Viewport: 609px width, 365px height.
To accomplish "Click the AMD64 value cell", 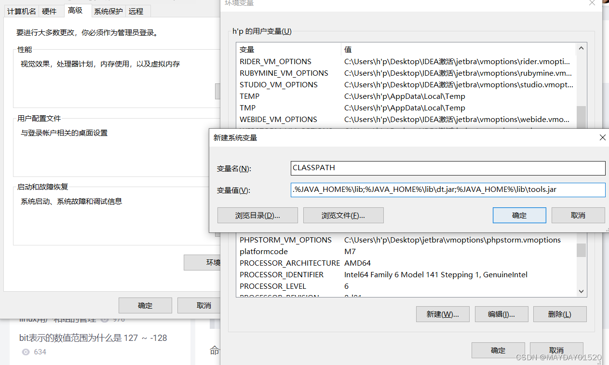I will [357, 263].
